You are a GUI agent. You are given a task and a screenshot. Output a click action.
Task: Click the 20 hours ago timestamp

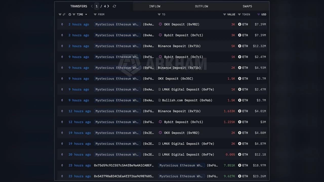(79, 154)
